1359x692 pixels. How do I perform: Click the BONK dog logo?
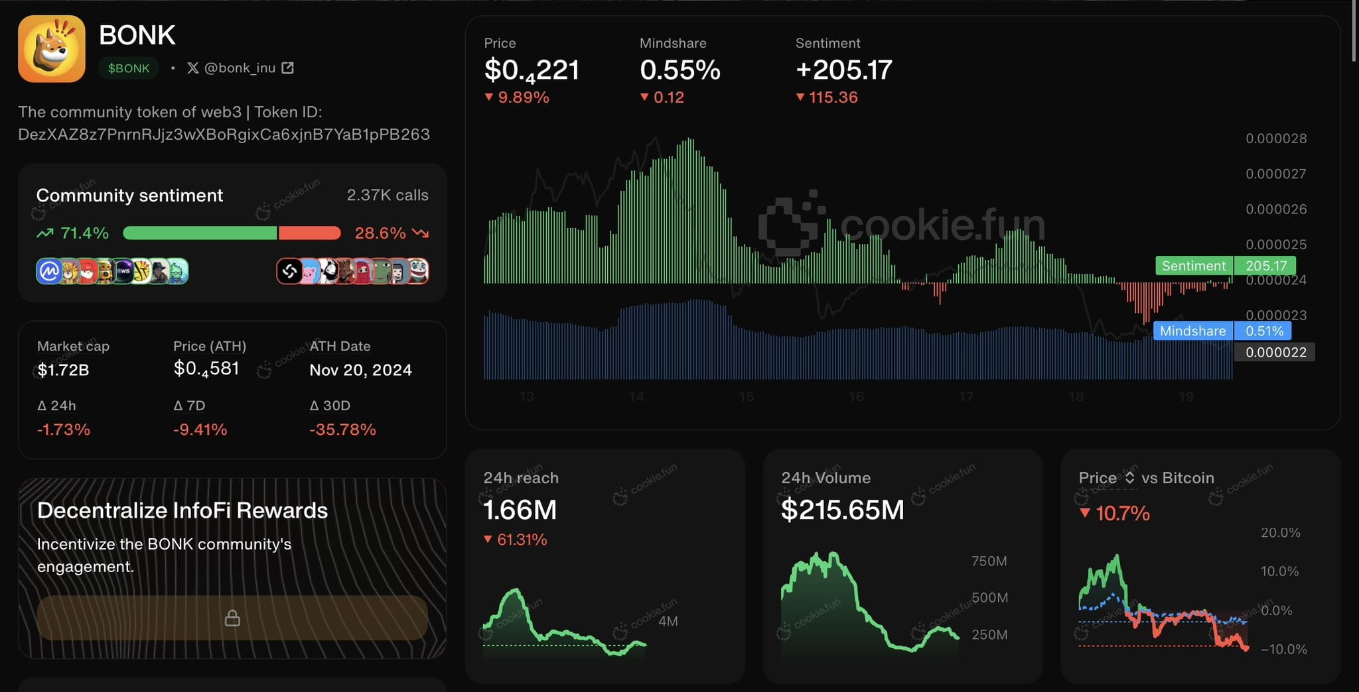[x=52, y=48]
